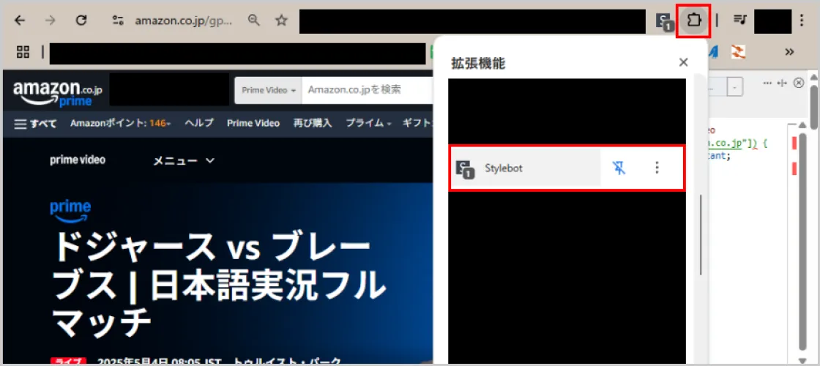Click the Stylebot panel move position icon

point(782,83)
